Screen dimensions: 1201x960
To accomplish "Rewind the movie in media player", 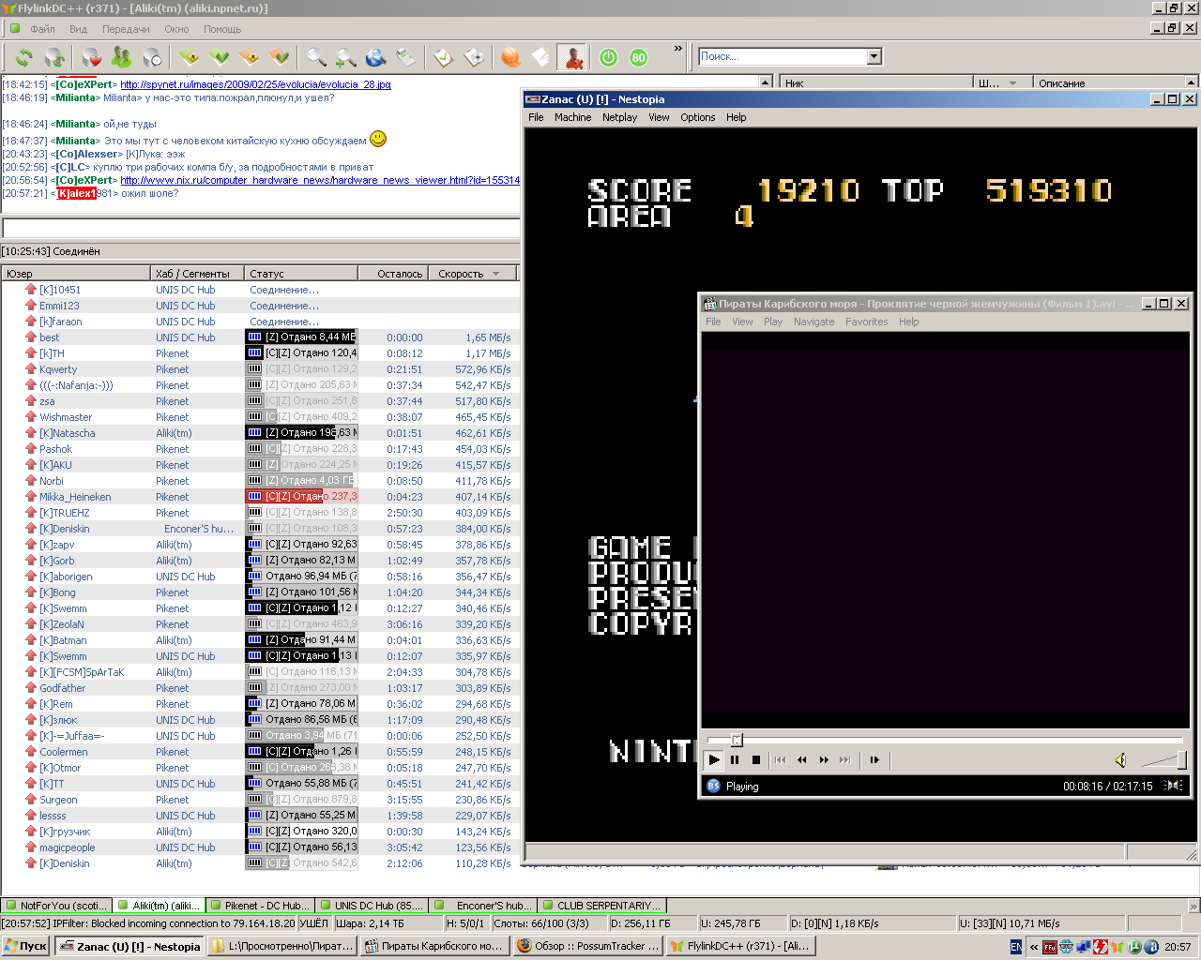I will pos(802,760).
